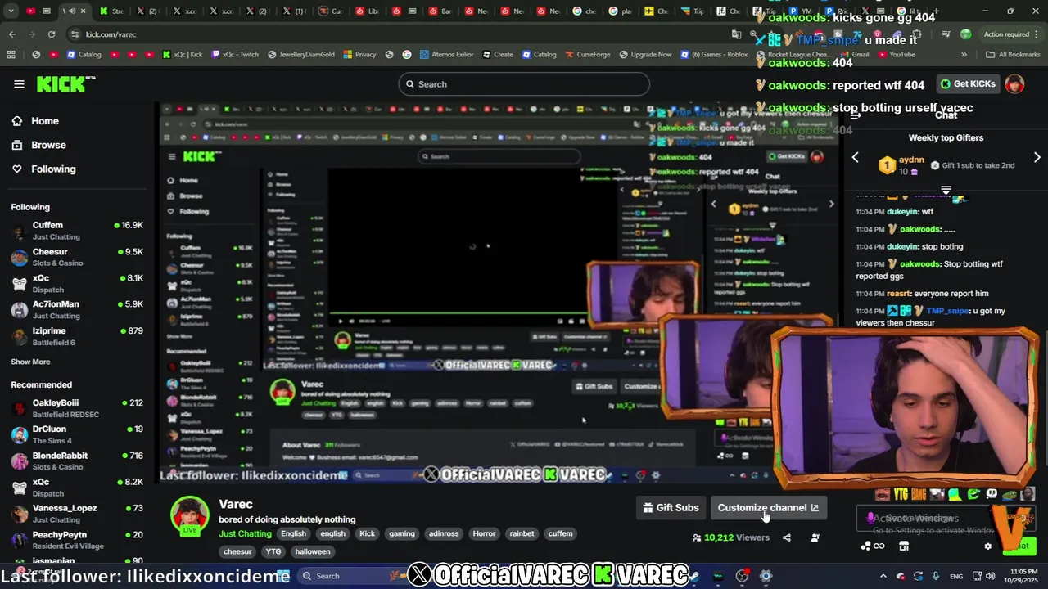Click the Kick search field
Viewport: 1048px width, 589px height.
pyautogui.click(x=524, y=84)
